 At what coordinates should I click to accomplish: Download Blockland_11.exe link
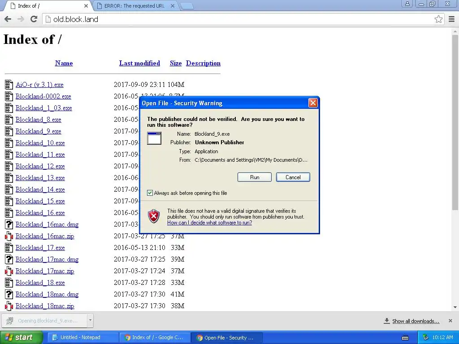click(40, 155)
